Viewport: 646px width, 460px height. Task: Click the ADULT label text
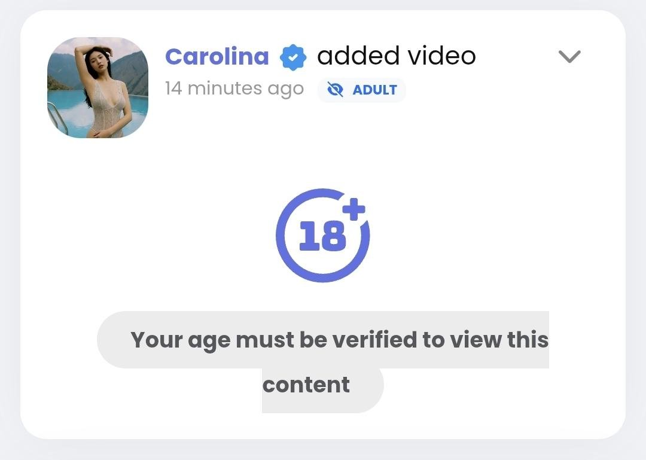[x=374, y=90]
